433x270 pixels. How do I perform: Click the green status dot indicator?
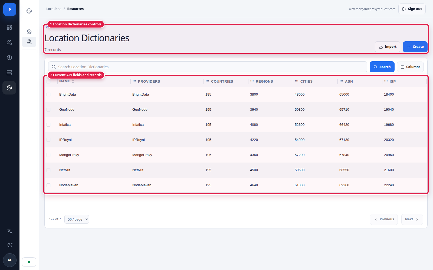(29, 262)
